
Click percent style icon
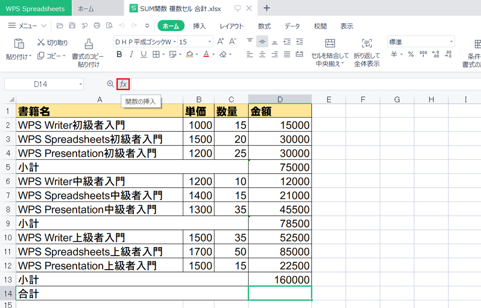click(411, 54)
